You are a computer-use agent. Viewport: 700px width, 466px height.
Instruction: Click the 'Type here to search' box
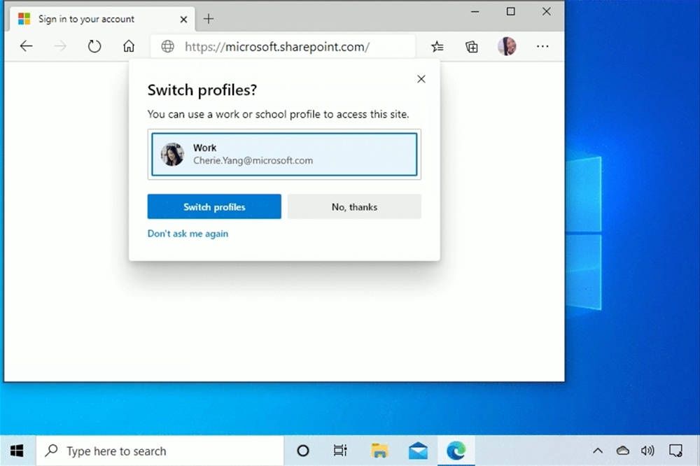160,451
